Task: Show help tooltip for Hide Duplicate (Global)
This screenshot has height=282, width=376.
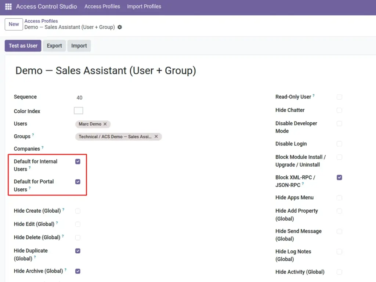Action: 35,257
